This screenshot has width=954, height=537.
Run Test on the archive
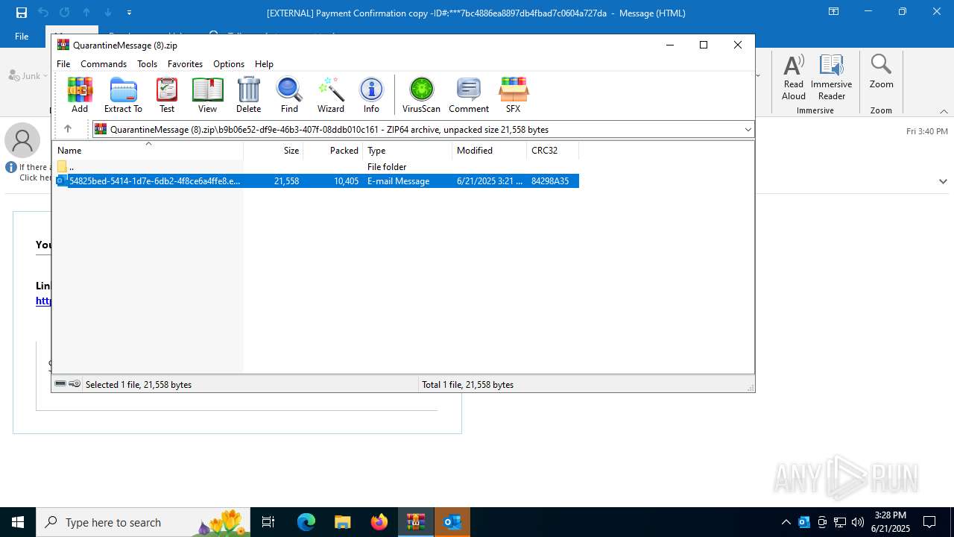167,95
